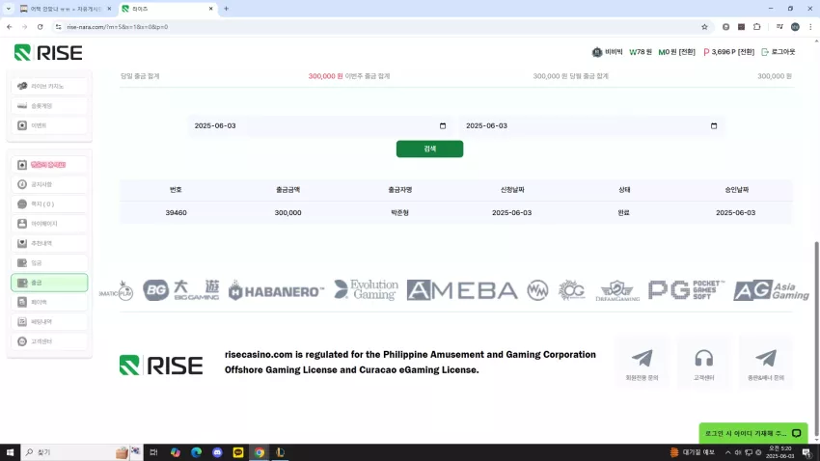The image size is (820, 461).
Task: Open the green chat widget at bottom right
Action: [753, 433]
